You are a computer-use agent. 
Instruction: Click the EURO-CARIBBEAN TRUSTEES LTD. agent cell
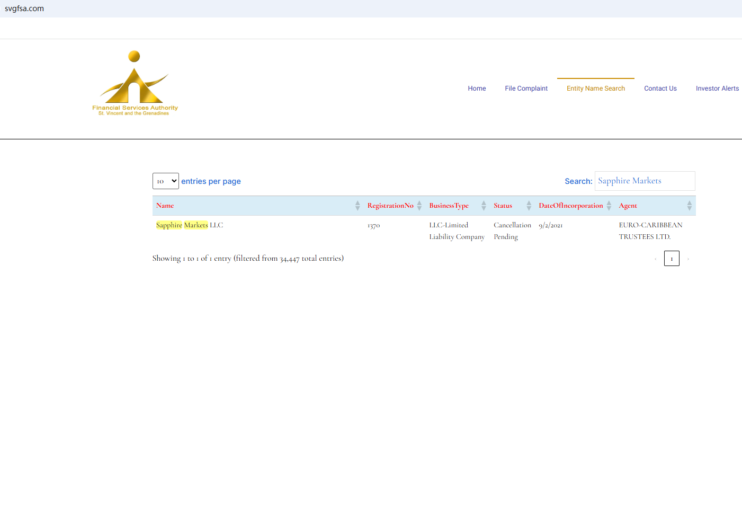pyautogui.click(x=650, y=231)
